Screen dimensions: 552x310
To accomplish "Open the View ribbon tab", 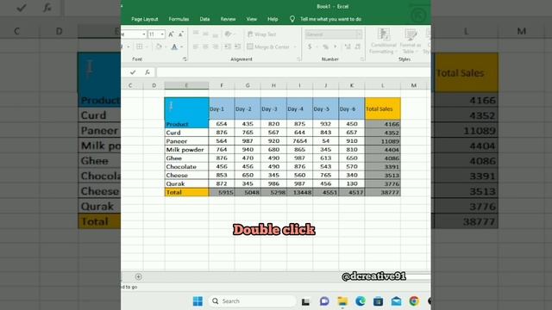I will pos(251,19).
